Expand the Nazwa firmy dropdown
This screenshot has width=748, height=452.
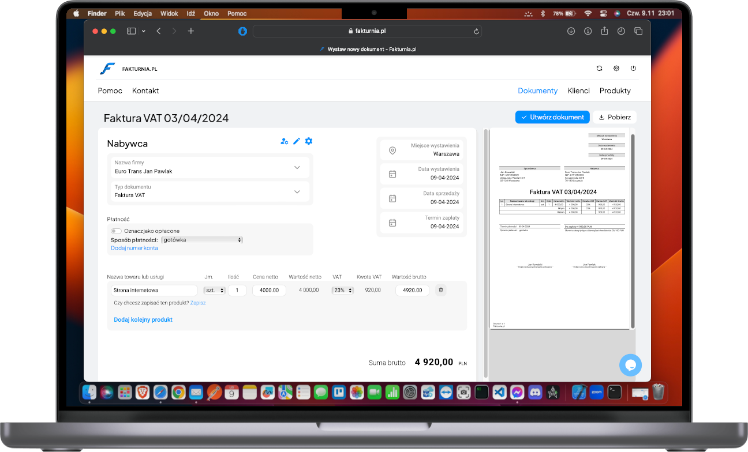click(x=297, y=167)
